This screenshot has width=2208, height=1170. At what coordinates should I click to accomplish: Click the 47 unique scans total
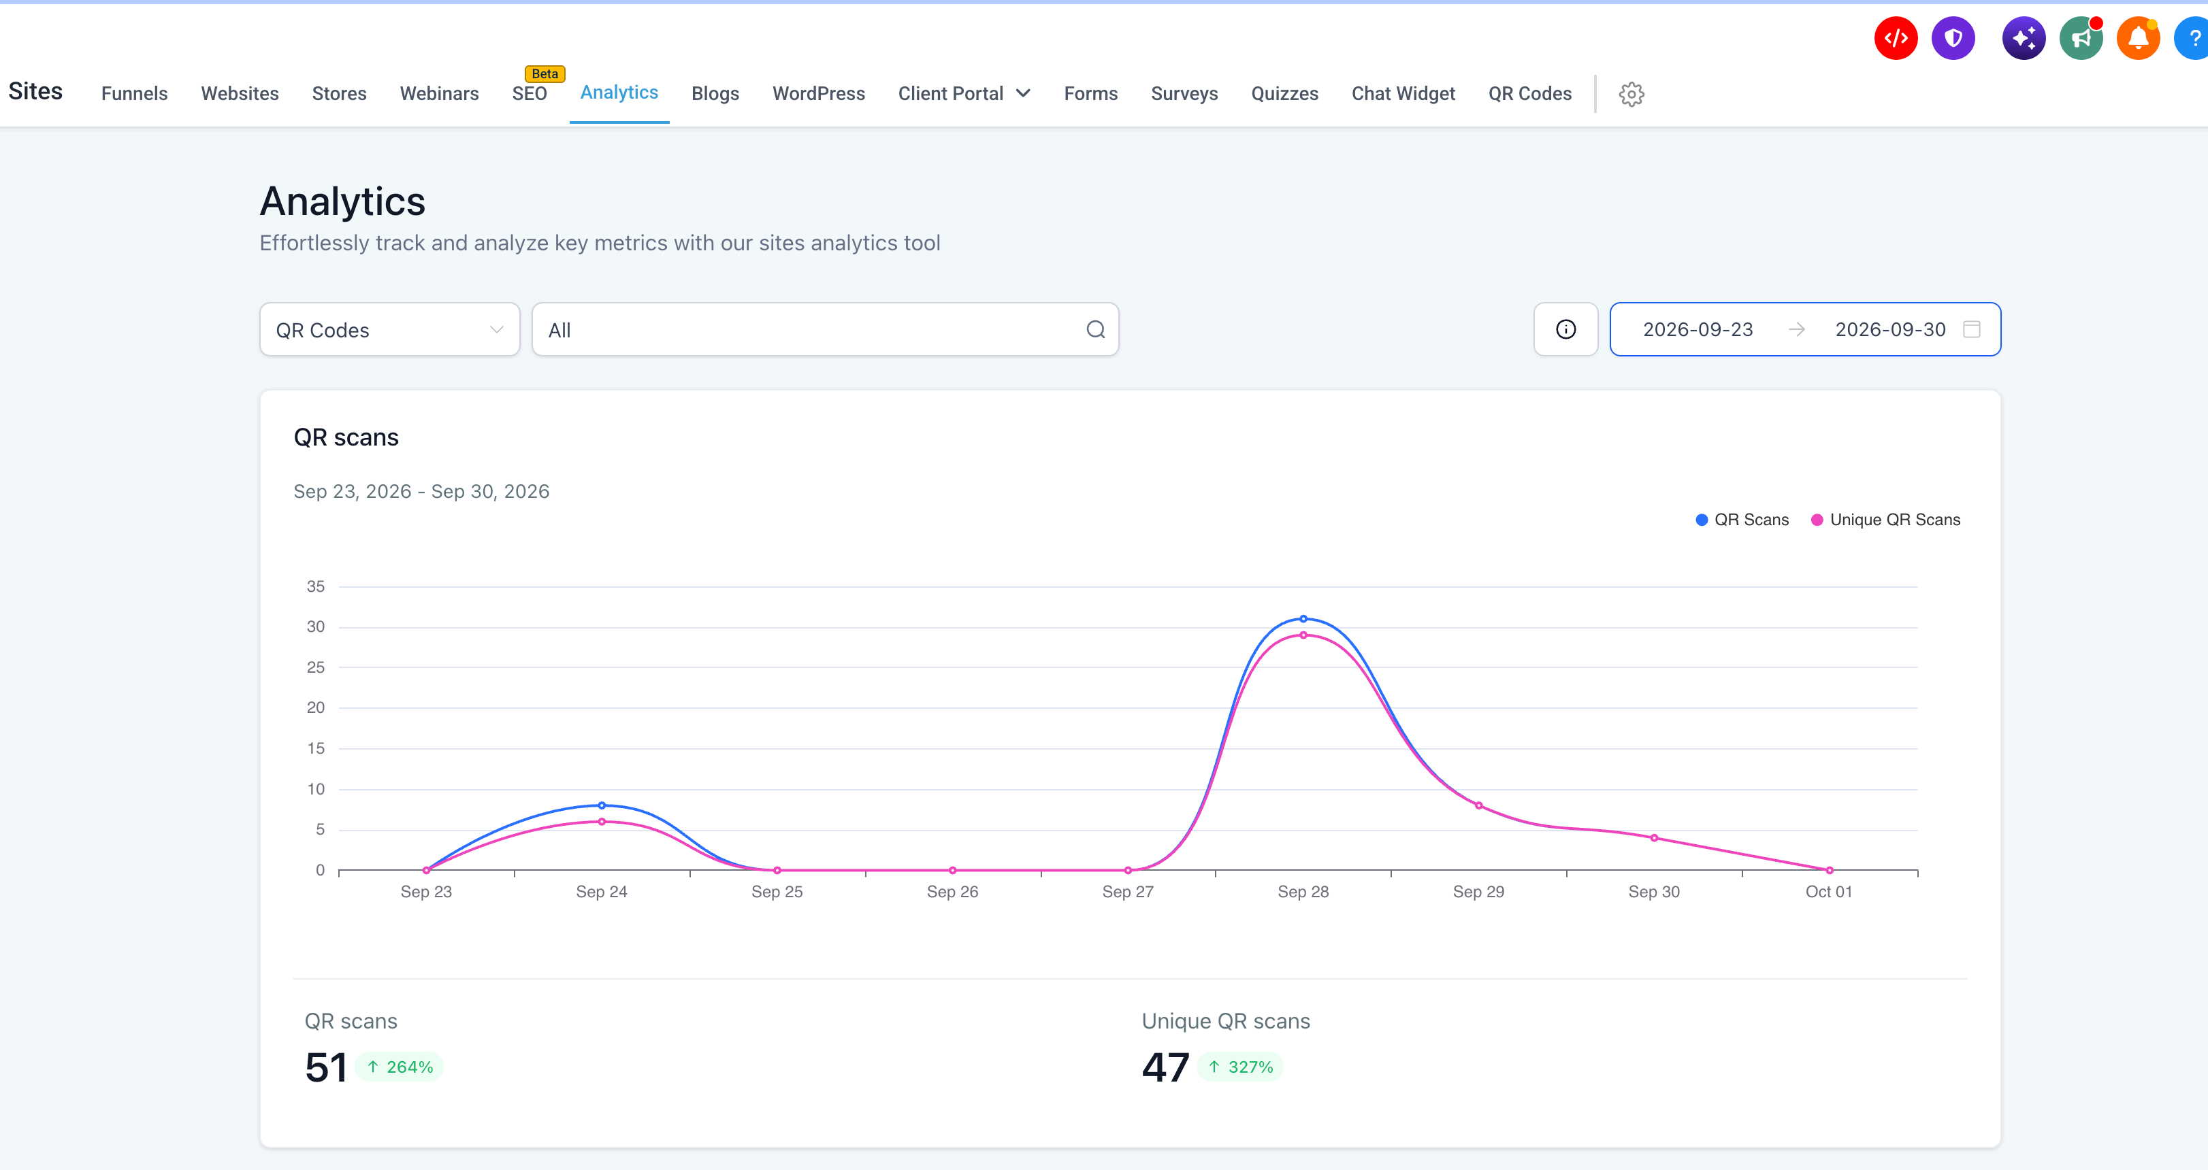tap(1165, 1067)
